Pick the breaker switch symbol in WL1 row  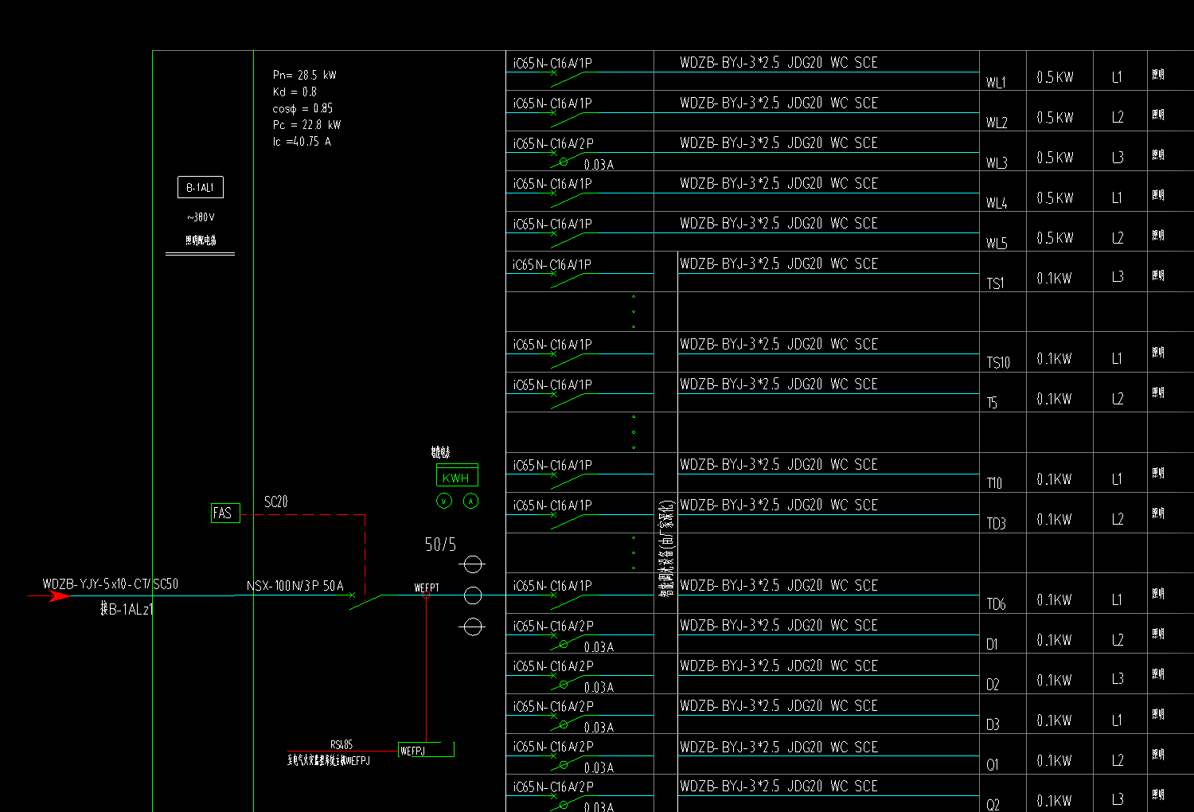coord(568,77)
